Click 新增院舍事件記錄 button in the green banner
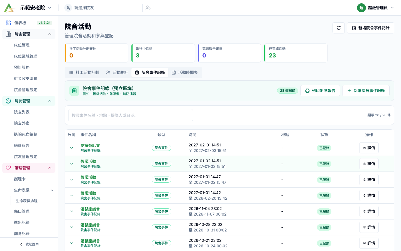Viewport: 401px width, 251px height. [366, 91]
